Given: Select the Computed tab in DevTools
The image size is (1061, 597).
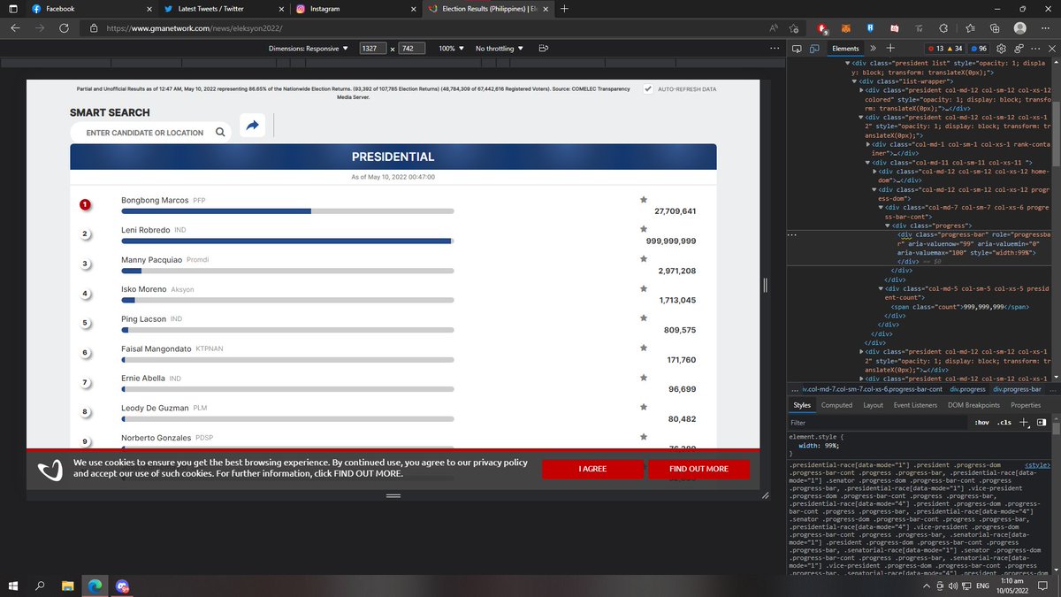Looking at the screenshot, I should click(836, 405).
